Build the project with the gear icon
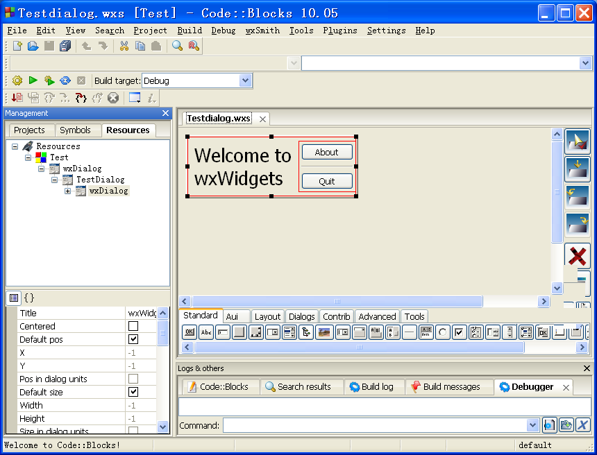Viewport: 597px width, 455px height. (17, 80)
